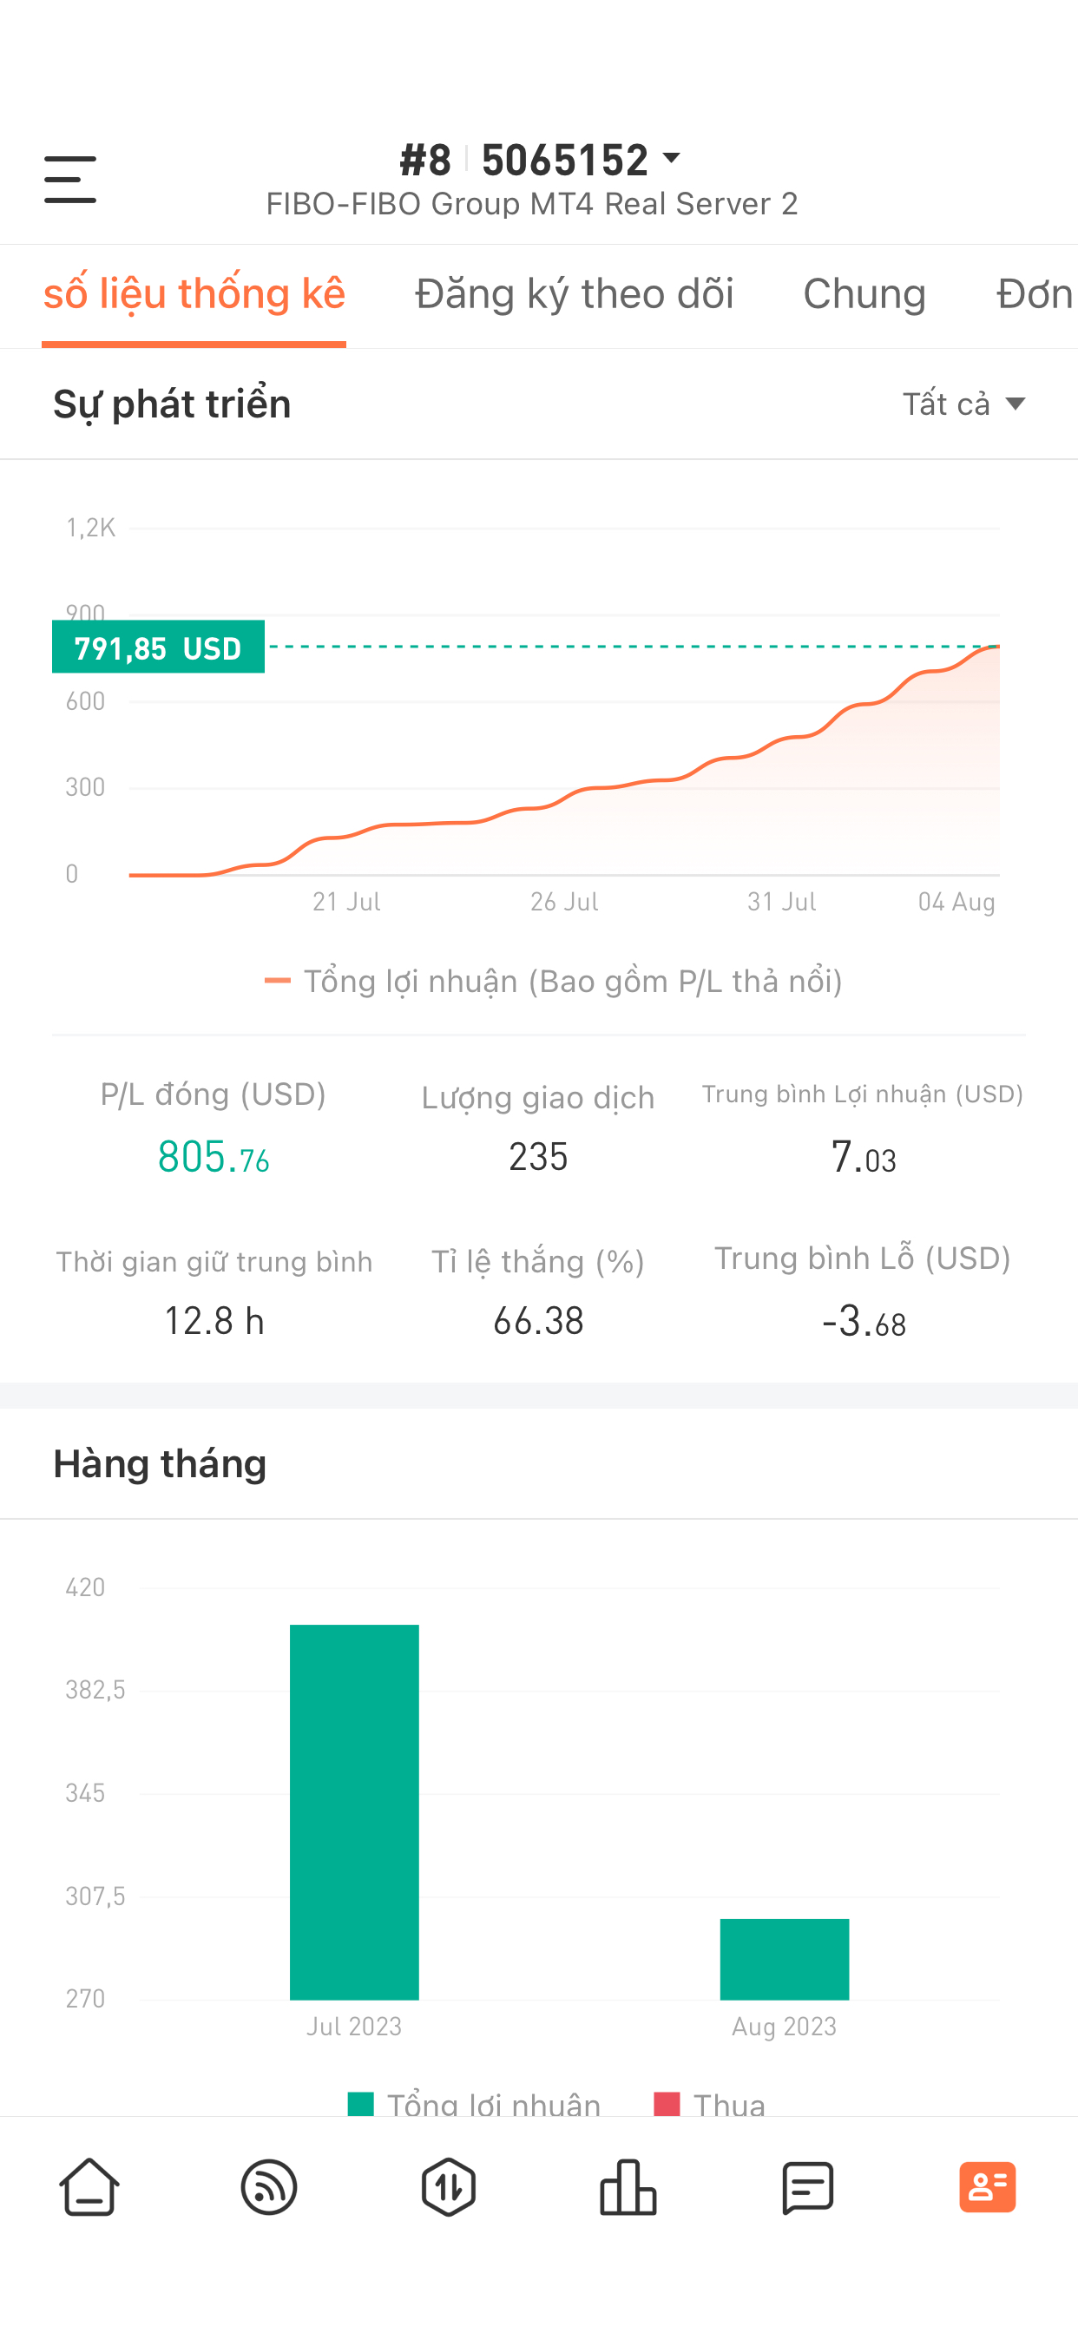
Task: Tap FIBO Group MT4 Real Server 2 text
Action: (532, 204)
